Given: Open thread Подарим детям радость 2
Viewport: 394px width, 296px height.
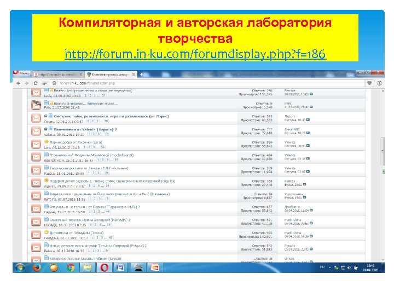Looking at the screenshot, I should tap(112, 181).
